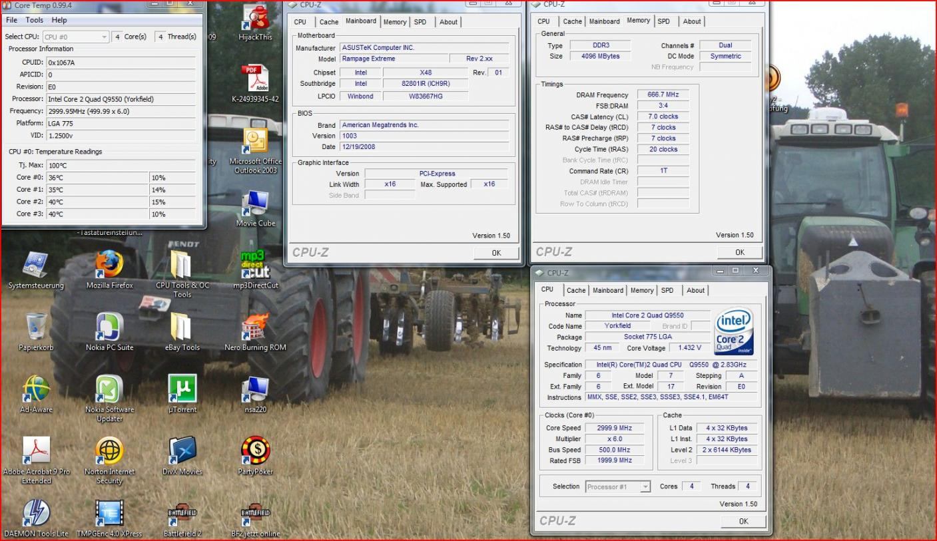The height and width of the screenshot is (541, 937).
Task: Launch Nero Burning ROM icon
Action: [x=255, y=332]
